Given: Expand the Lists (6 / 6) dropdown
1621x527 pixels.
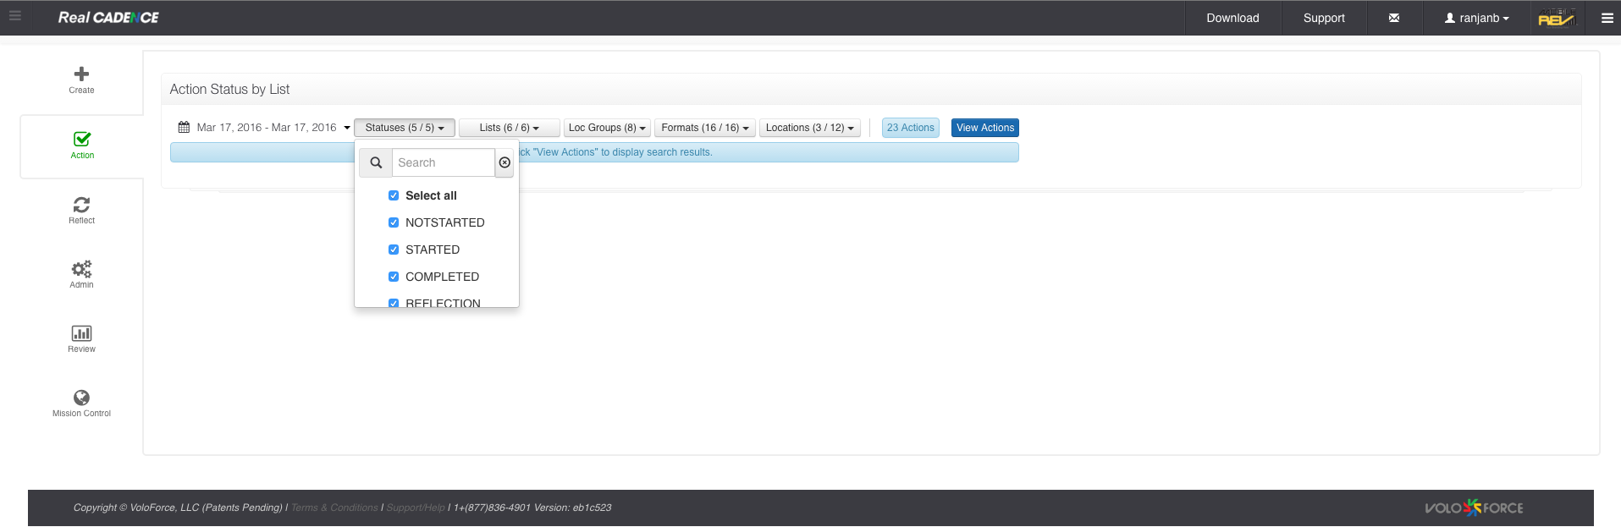Looking at the screenshot, I should pos(509,128).
